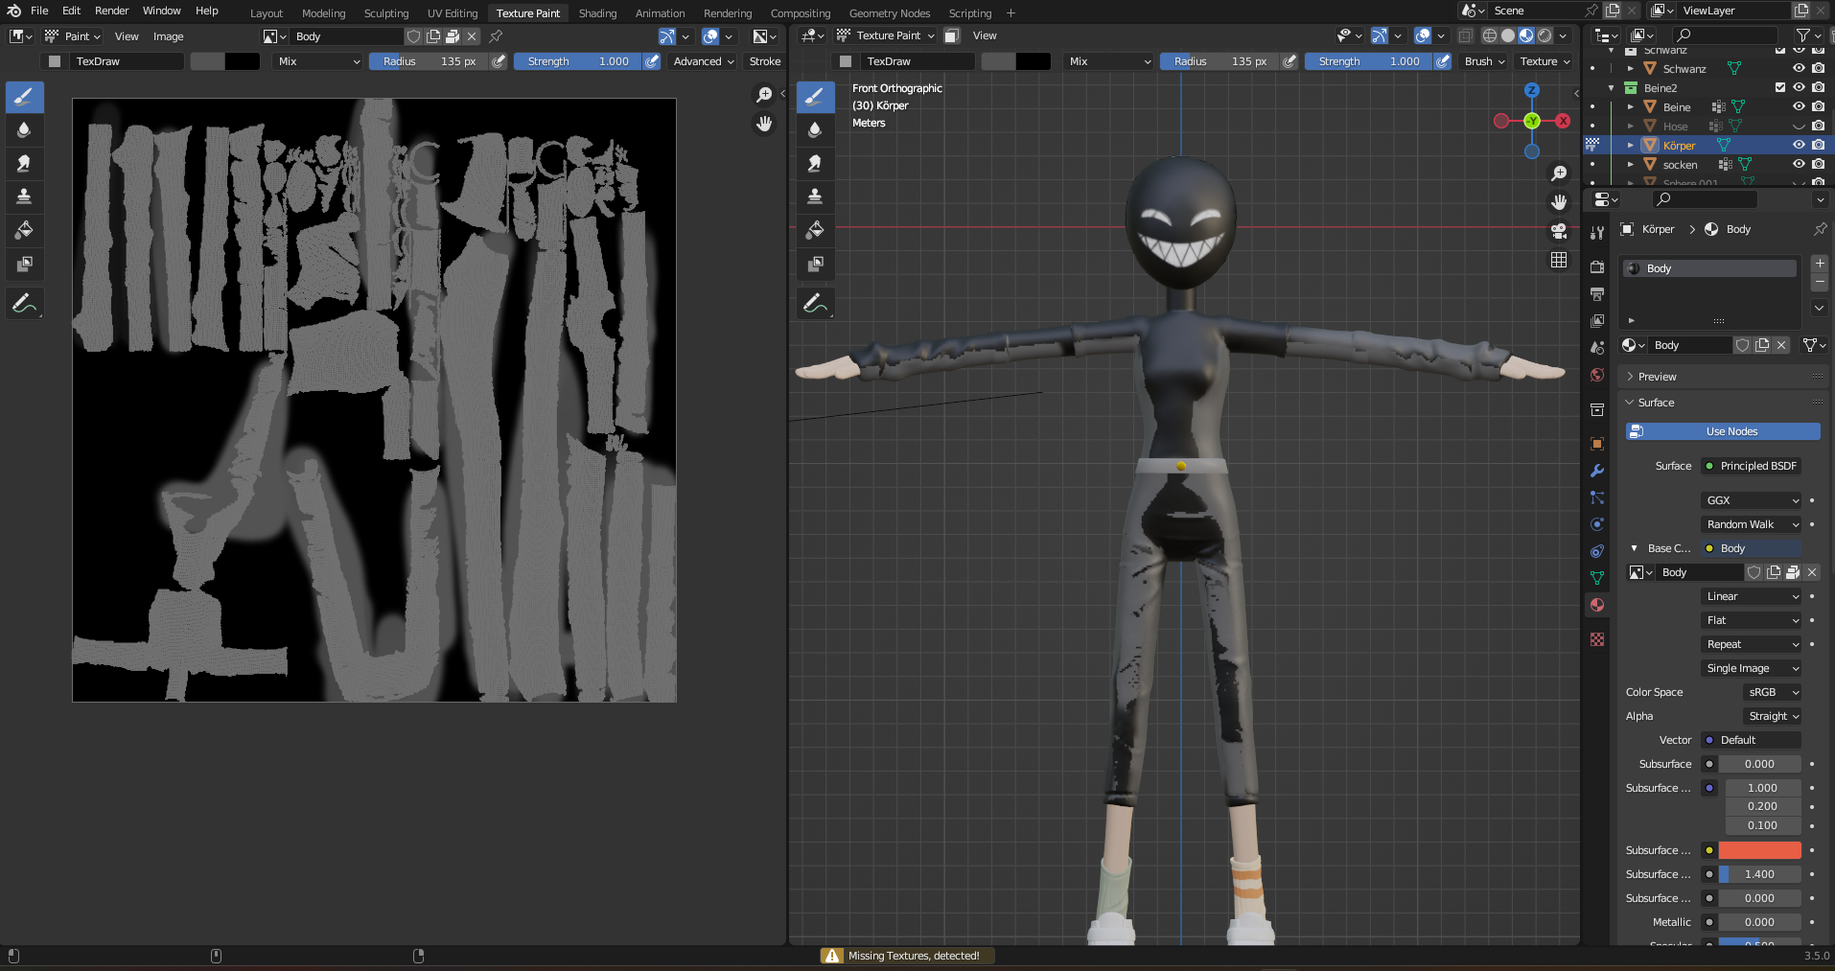Click the Principled BSDF surface button
Viewport: 1835px width, 971px height.
click(x=1751, y=465)
